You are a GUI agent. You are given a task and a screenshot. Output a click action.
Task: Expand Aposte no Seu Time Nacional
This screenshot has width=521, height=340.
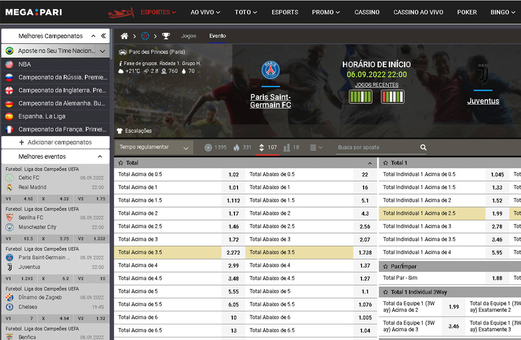pyautogui.click(x=102, y=51)
